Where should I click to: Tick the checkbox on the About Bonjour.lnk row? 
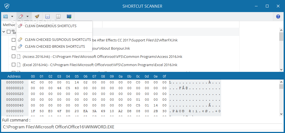[13, 48]
